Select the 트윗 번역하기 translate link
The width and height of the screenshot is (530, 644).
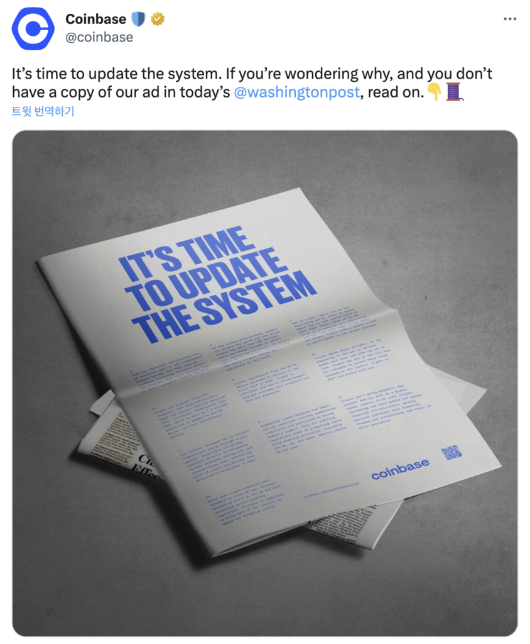coord(43,111)
